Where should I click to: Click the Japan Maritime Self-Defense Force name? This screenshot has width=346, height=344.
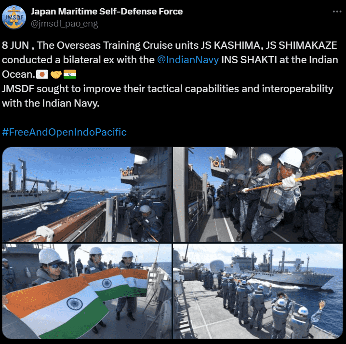click(106, 12)
